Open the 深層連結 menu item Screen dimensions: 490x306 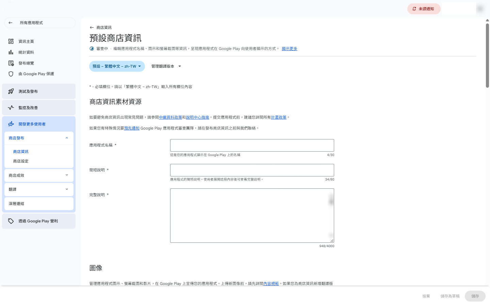coord(39,204)
